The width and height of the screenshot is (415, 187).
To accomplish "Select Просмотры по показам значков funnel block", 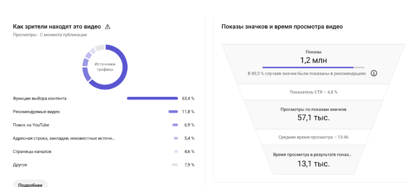I will tap(313, 114).
